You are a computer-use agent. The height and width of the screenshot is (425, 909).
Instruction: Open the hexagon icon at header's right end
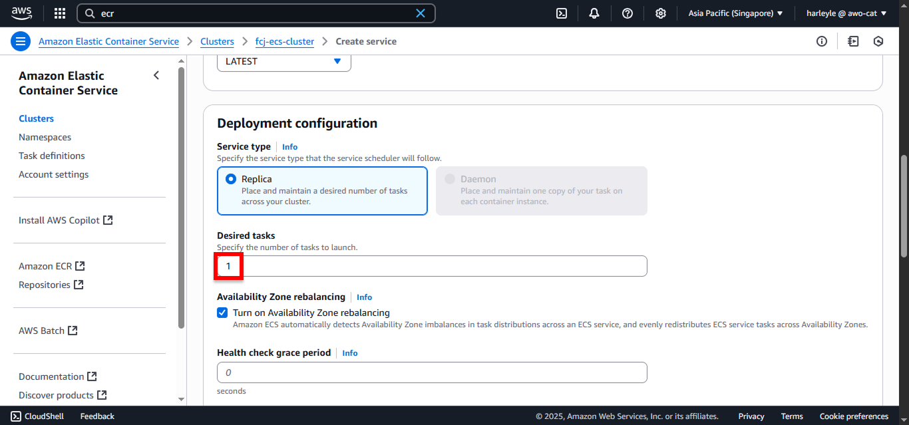click(878, 41)
